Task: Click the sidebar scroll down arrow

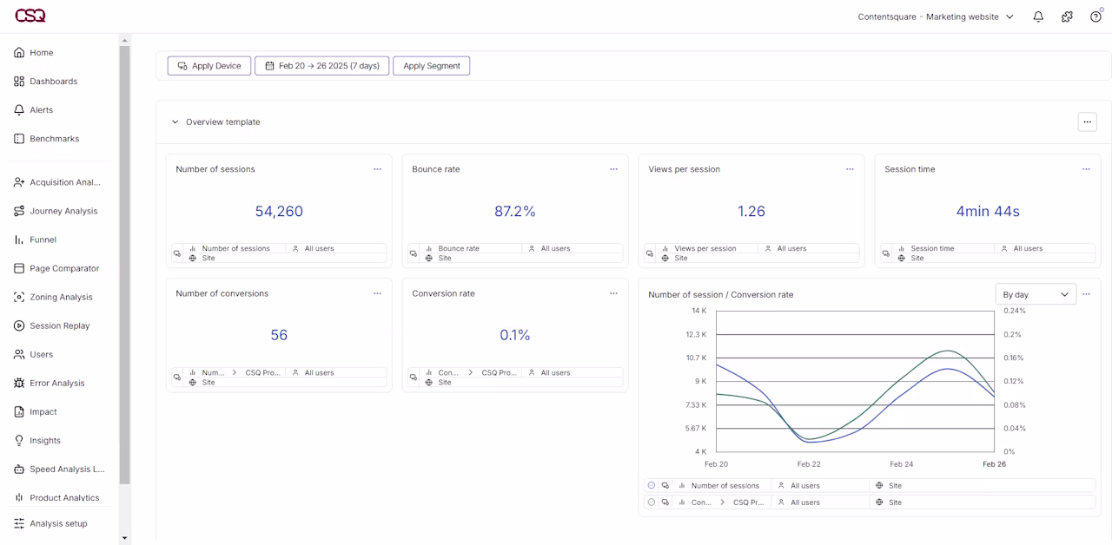Action: point(124,538)
